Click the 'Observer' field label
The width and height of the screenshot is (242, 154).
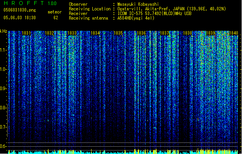[x=78, y=4]
